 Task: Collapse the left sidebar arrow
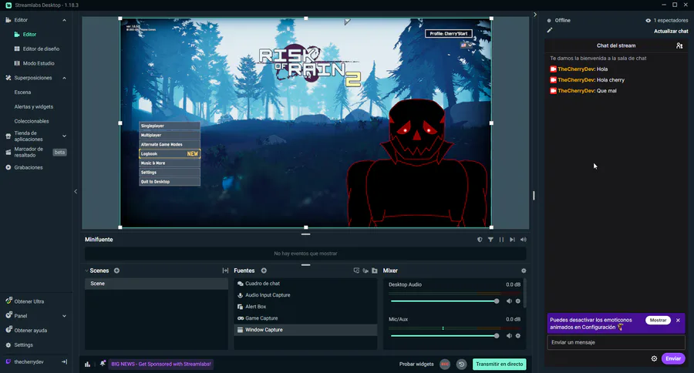point(76,192)
